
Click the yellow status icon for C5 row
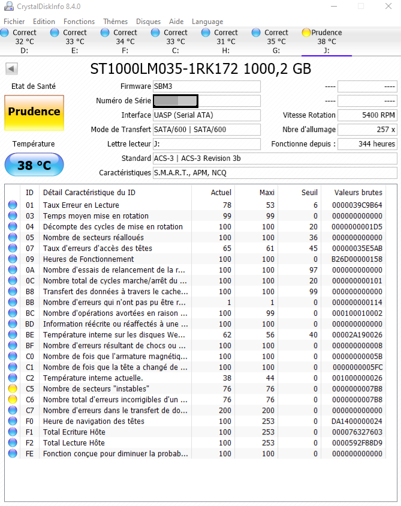(x=13, y=388)
